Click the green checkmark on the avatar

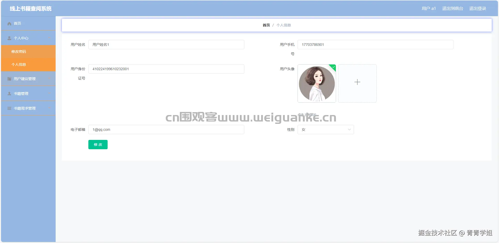click(333, 67)
